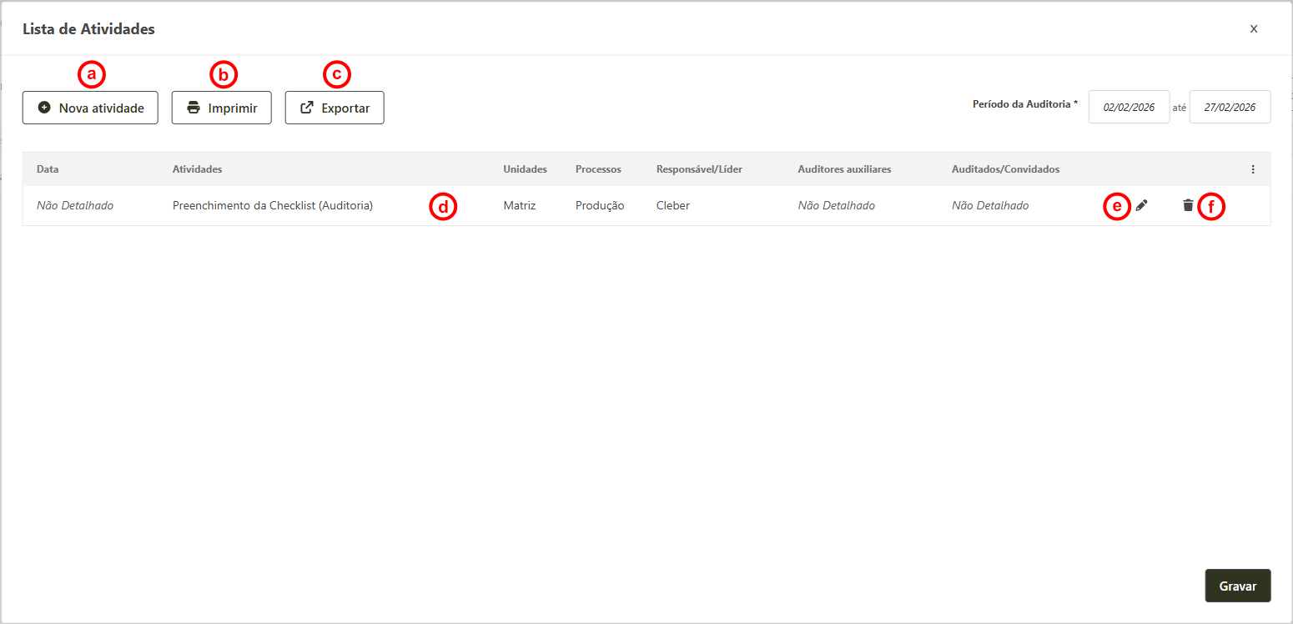Set audit period start date 02/02/2026
1293x624 pixels.
click(1129, 107)
